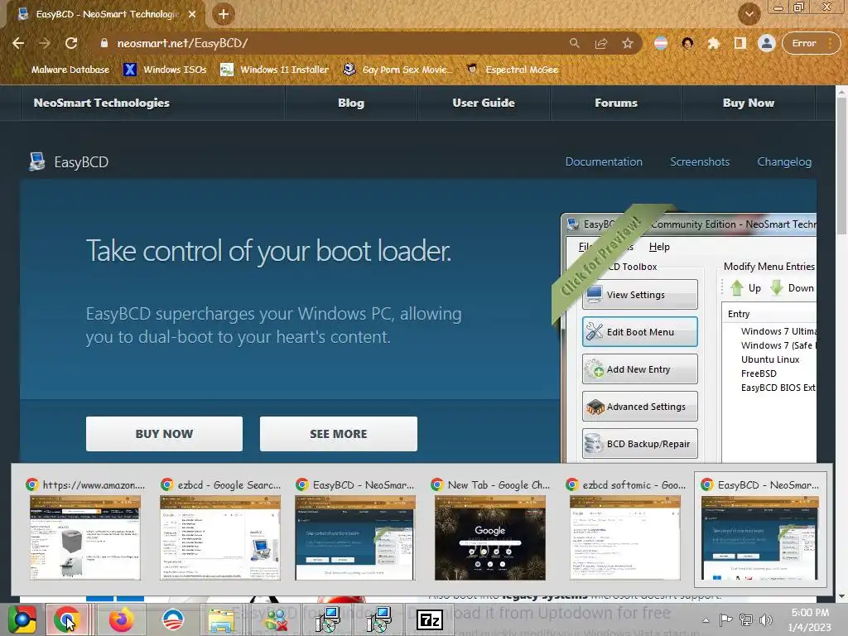Close the EasyBCD browser tab
This screenshot has height=636, width=848.
point(192,14)
